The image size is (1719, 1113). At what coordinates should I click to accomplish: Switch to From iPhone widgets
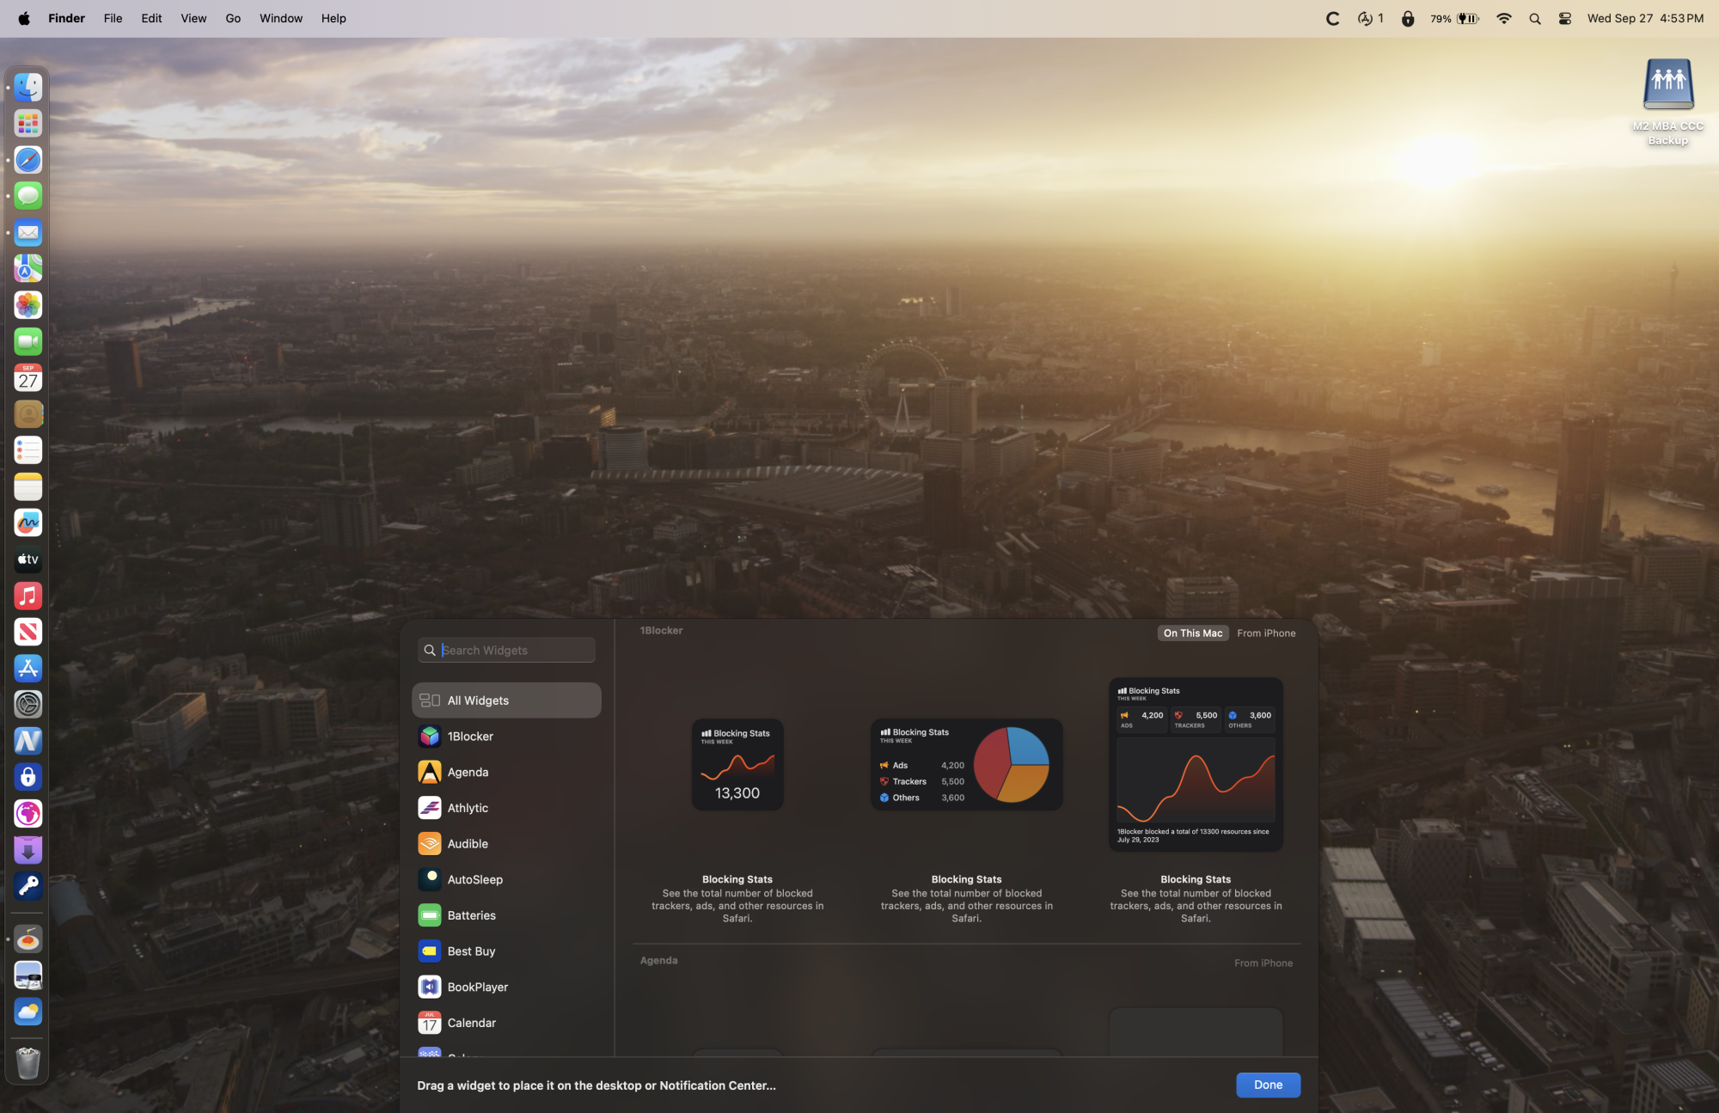coord(1266,633)
